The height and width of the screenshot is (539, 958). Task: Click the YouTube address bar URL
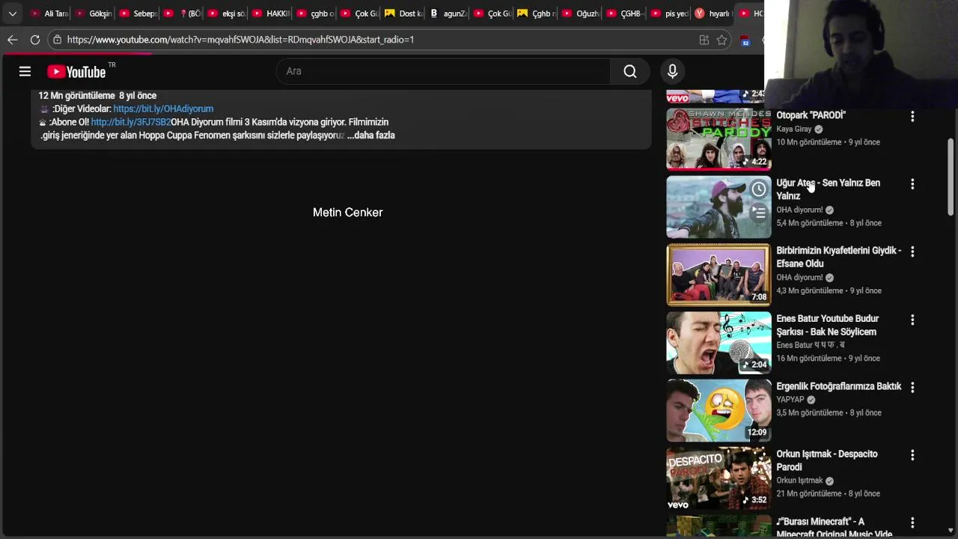[240, 40]
